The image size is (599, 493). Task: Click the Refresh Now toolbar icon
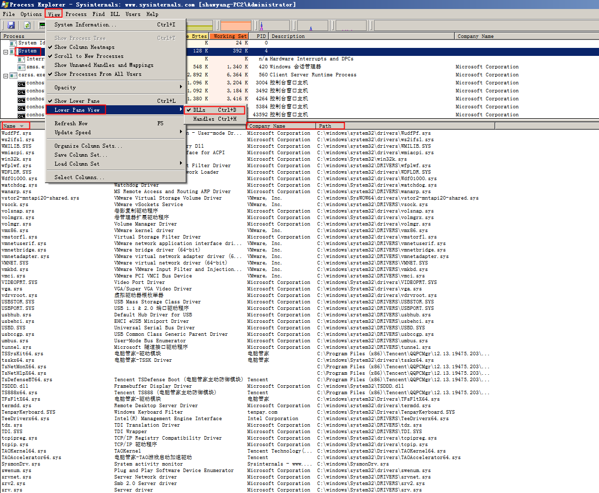point(27,25)
